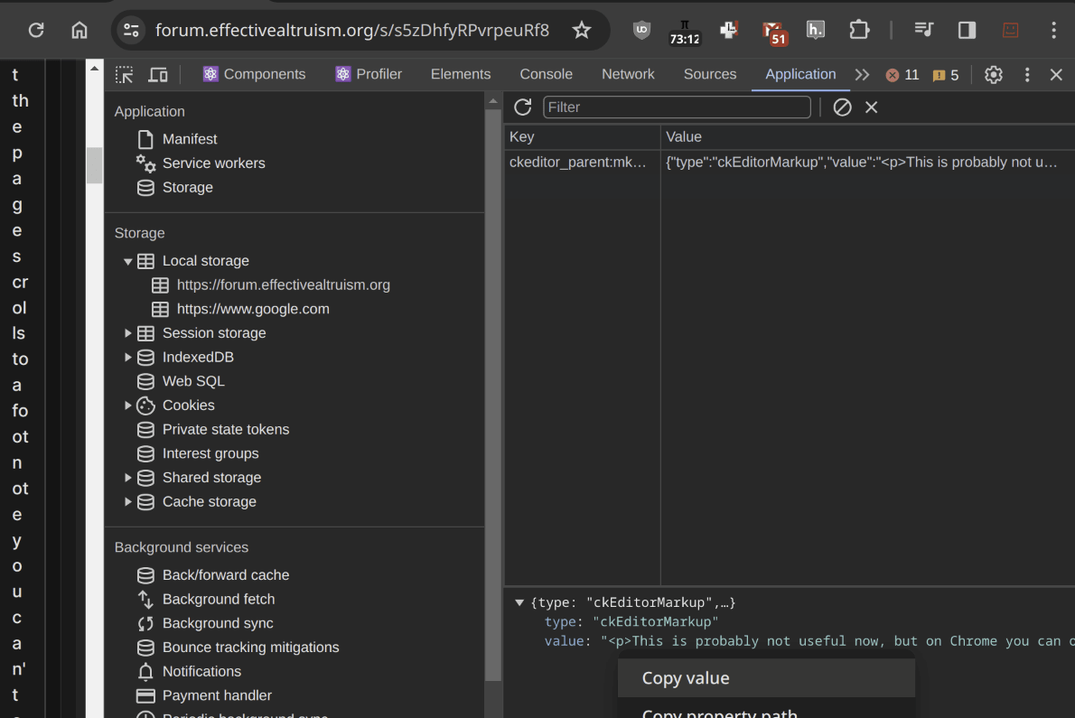Switch to the Network tab
Viewport: 1075px width, 718px height.
point(628,74)
